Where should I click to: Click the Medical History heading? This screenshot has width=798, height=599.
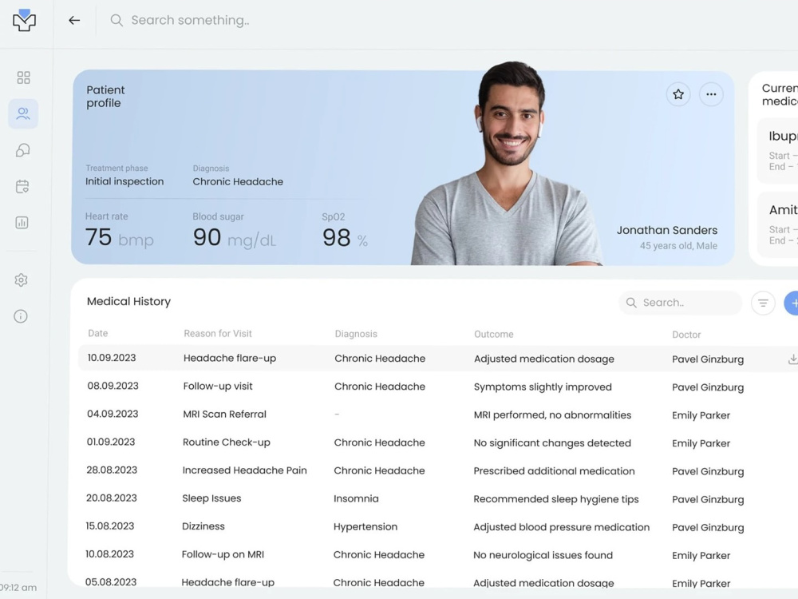(x=128, y=302)
